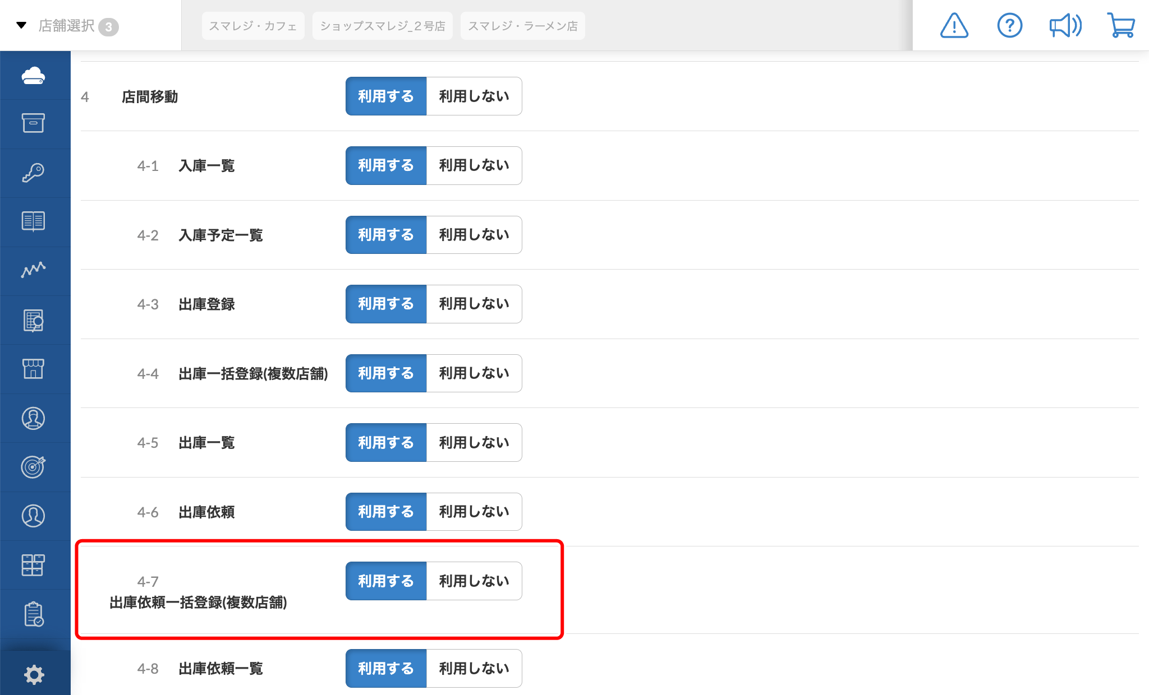Screen dimensions: 1149x695
Task: Open the target with arrow icon
Action: coord(34,467)
